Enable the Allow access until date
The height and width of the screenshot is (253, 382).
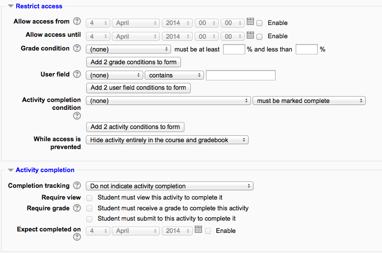[x=260, y=37]
